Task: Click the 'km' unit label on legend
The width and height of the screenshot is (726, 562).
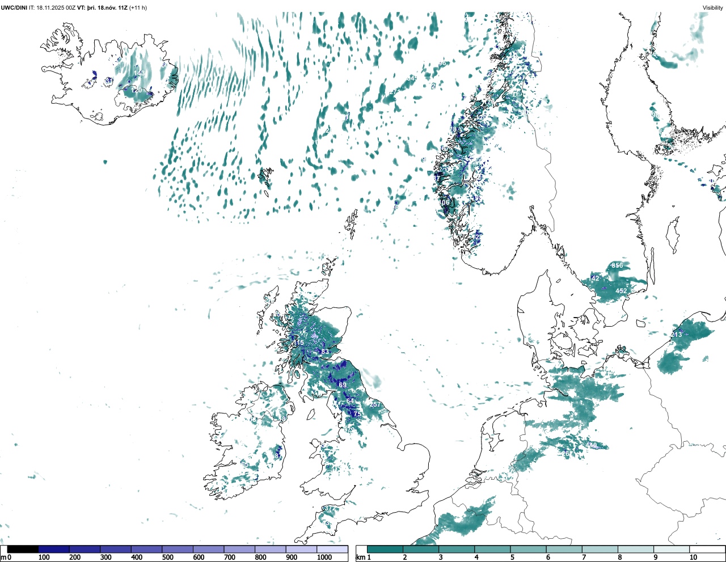Action: (360, 557)
